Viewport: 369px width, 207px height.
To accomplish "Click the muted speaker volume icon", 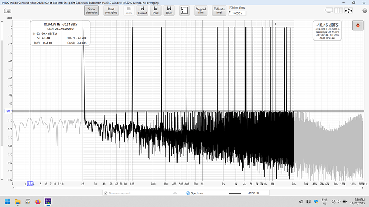I will [x=339, y=202].
